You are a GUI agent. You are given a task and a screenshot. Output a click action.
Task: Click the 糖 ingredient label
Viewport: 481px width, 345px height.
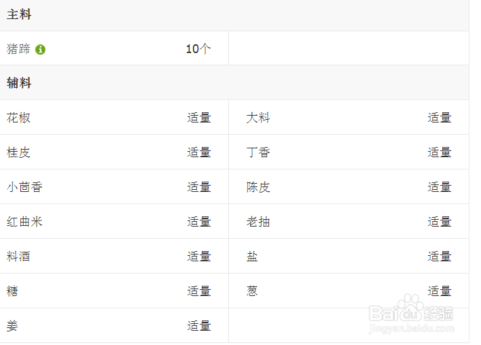point(12,291)
